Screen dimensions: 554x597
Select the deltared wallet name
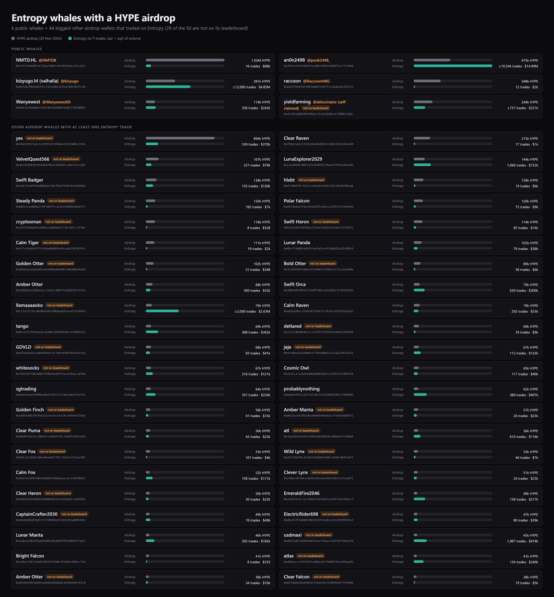pos(293,326)
